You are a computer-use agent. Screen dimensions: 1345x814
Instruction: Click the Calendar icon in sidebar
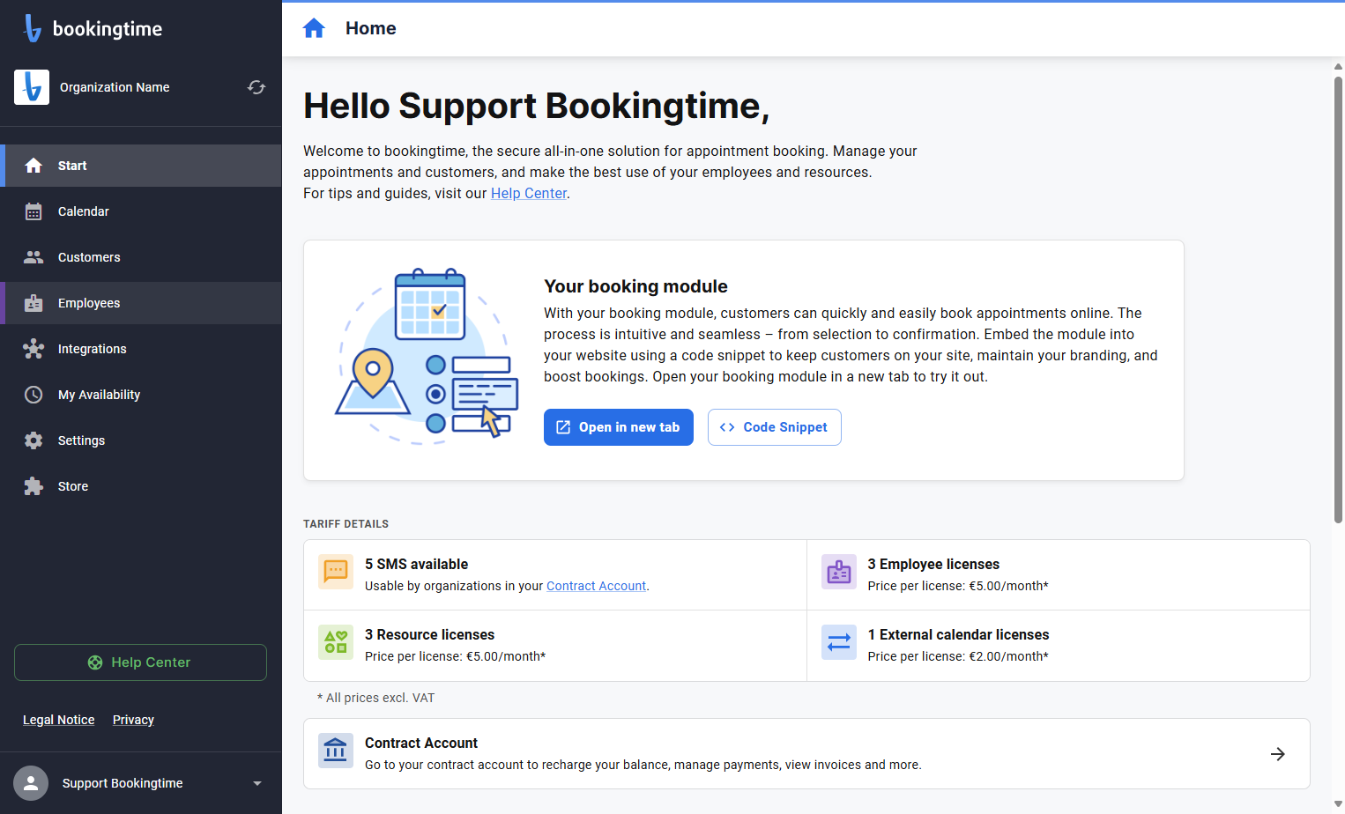pos(33,211)
